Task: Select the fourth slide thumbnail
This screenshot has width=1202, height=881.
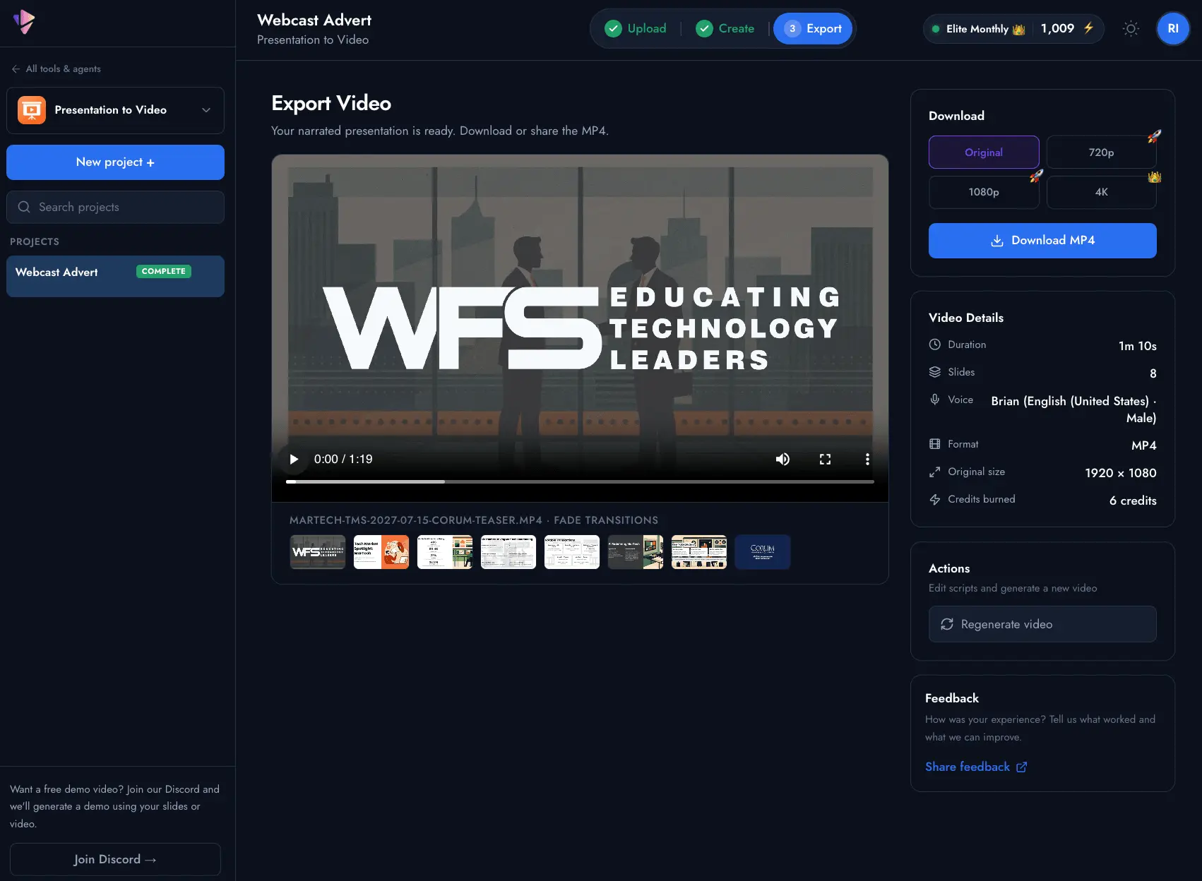Action: point(508,552)
